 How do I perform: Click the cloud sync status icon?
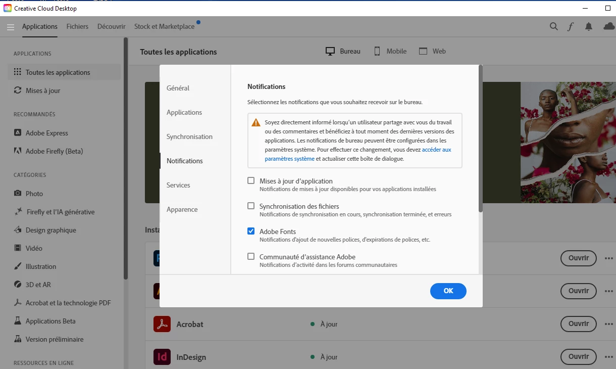point(609,27)
